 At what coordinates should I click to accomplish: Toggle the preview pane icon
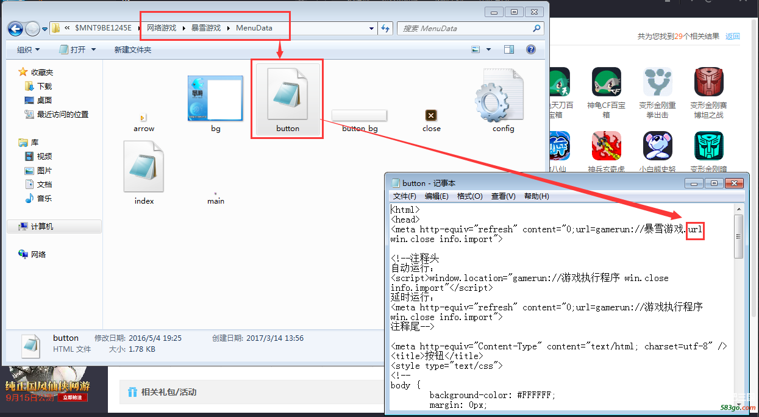tap(509, 49)
